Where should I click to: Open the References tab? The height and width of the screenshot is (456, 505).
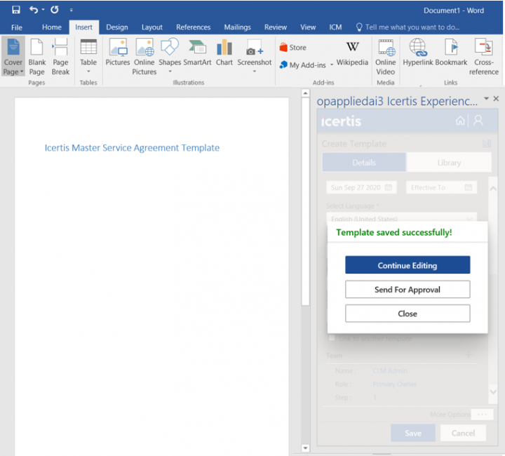click(193, 27)
